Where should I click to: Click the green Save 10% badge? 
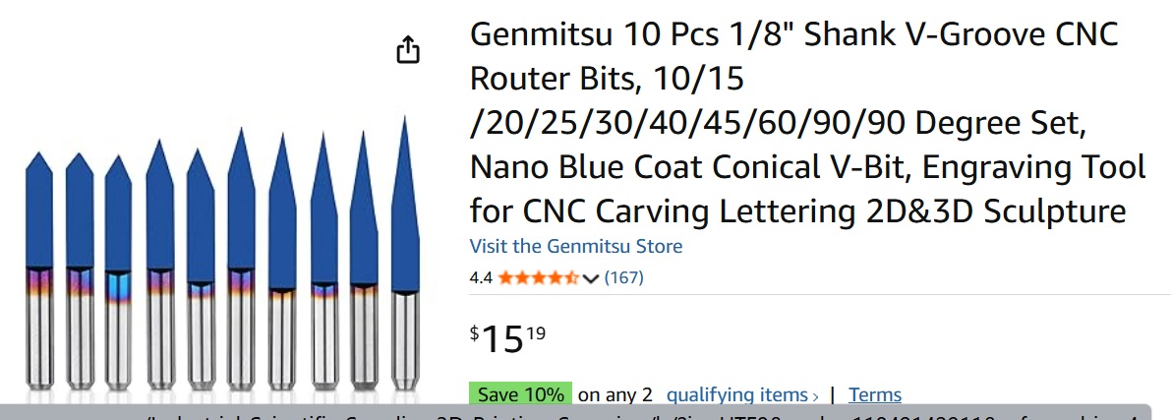pyautogui.click(x=520, y=394)
